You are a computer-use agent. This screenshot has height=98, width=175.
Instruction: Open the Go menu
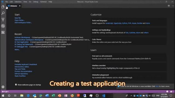coord(30,2)
